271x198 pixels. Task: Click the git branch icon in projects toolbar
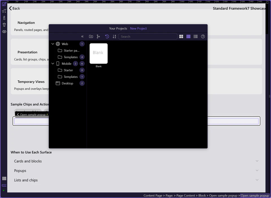click(98, 36)
